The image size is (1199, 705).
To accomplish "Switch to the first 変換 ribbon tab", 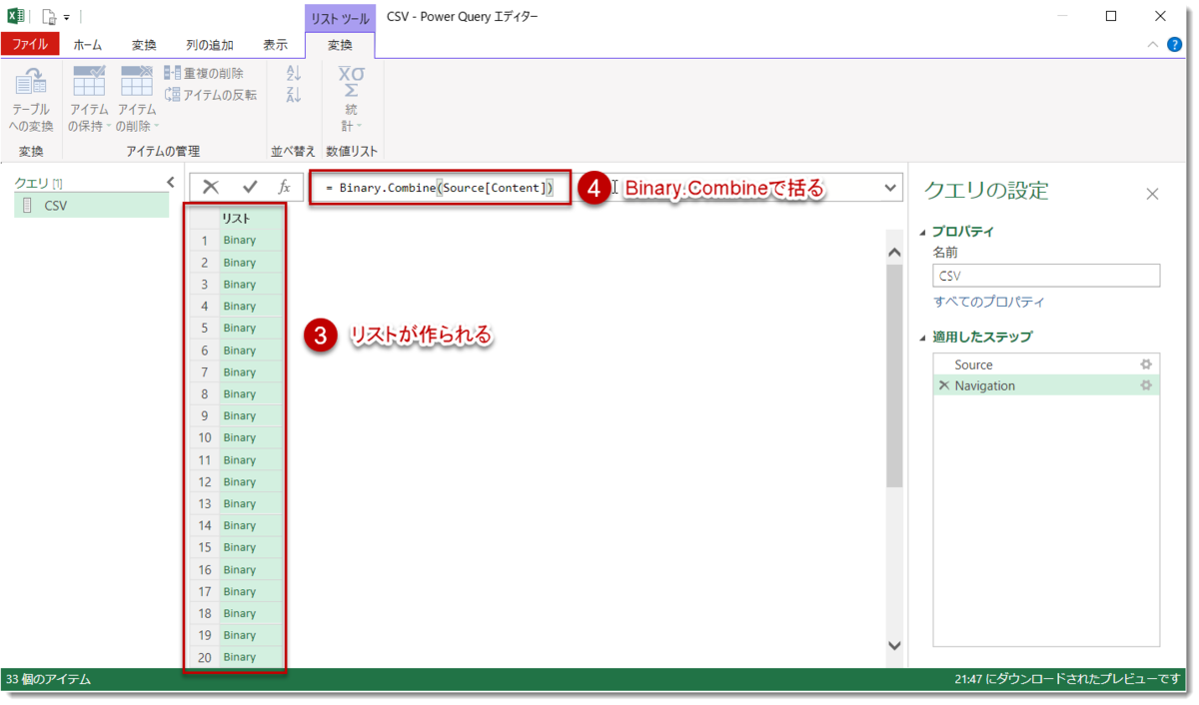I will click(x=144, y=45).
